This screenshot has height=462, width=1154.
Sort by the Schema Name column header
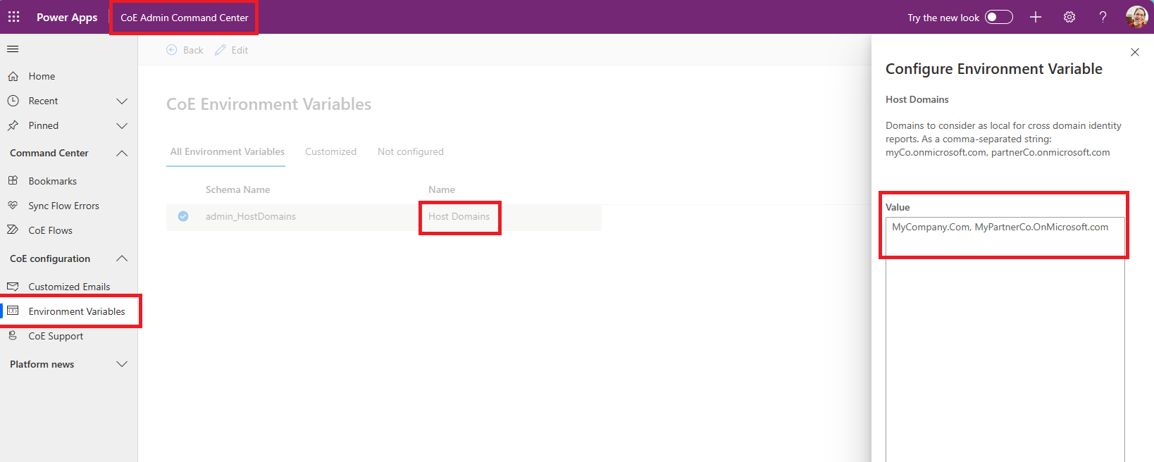(x=237, y=189)
